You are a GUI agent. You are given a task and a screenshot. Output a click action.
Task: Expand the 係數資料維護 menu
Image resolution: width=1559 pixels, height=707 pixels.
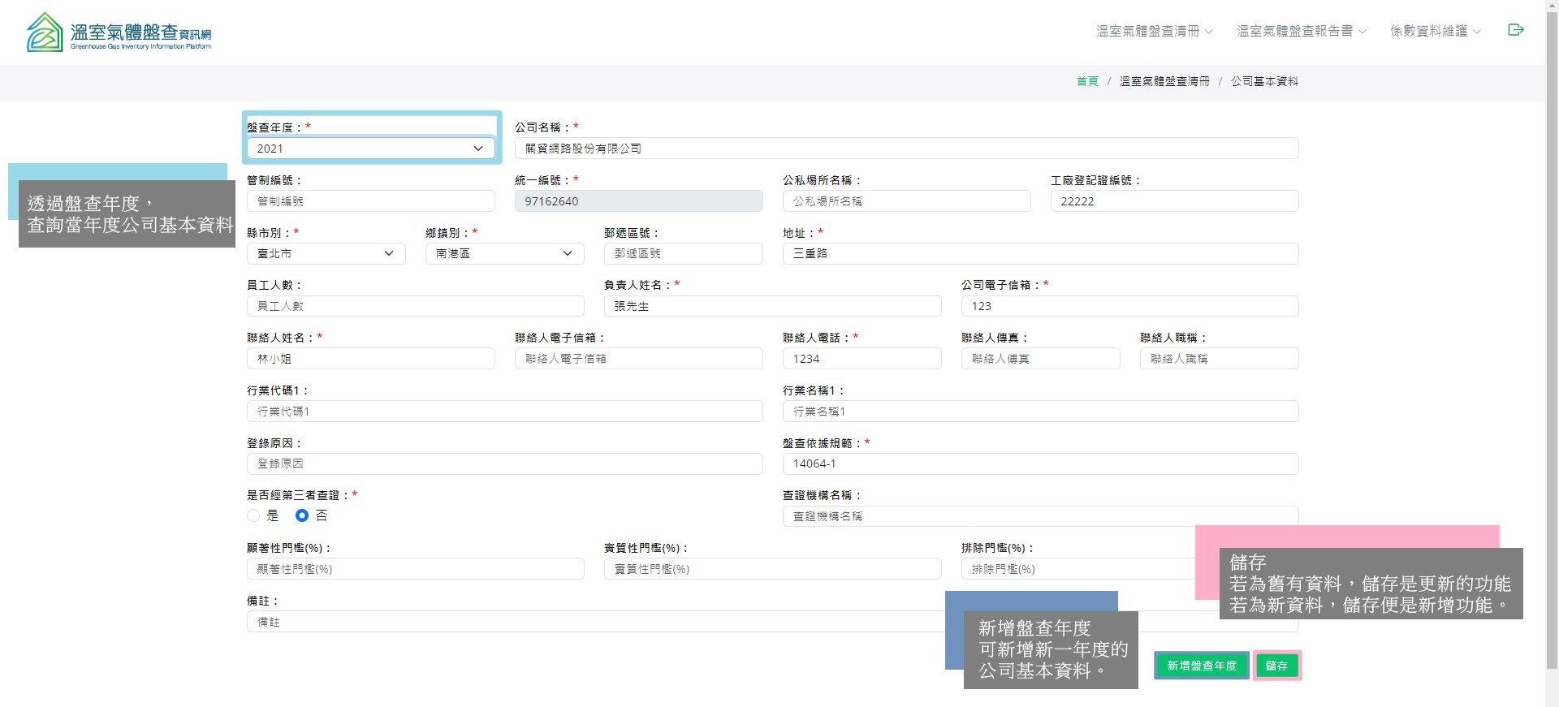(x=1435, y=31)
